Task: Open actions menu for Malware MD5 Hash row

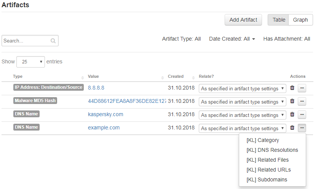Action: [302, 101]
